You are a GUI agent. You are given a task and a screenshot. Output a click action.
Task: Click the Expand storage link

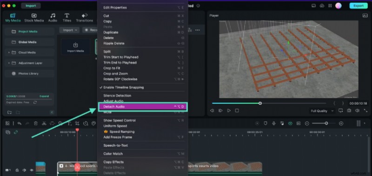coord(44,96)
